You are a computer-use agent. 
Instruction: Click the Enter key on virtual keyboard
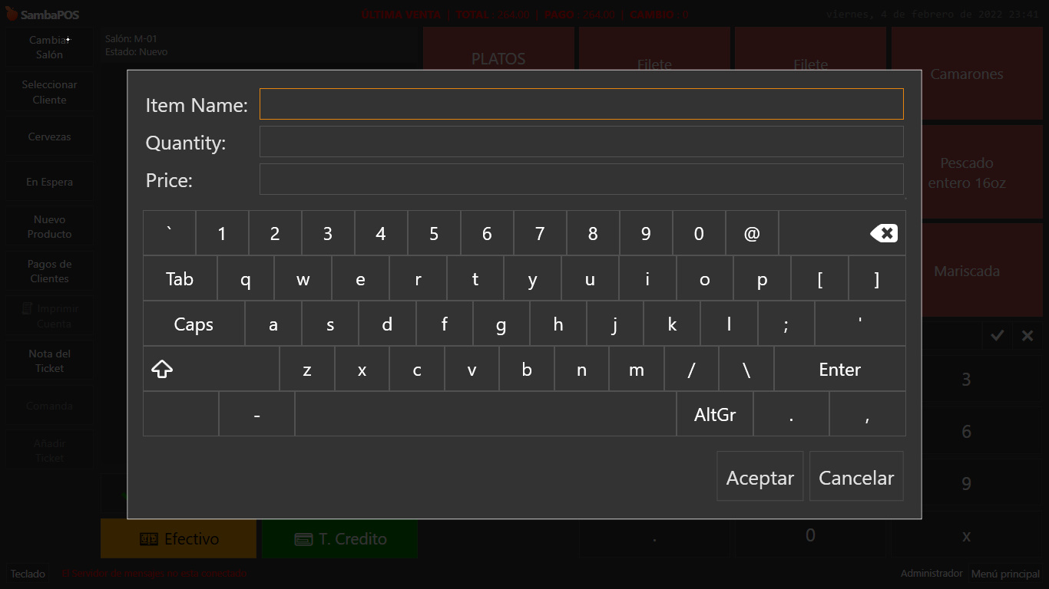[x=840, y=370]
